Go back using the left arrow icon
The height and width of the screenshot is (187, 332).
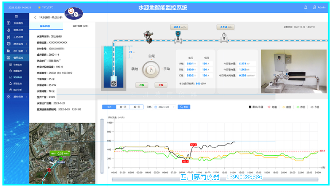point(35,17)
